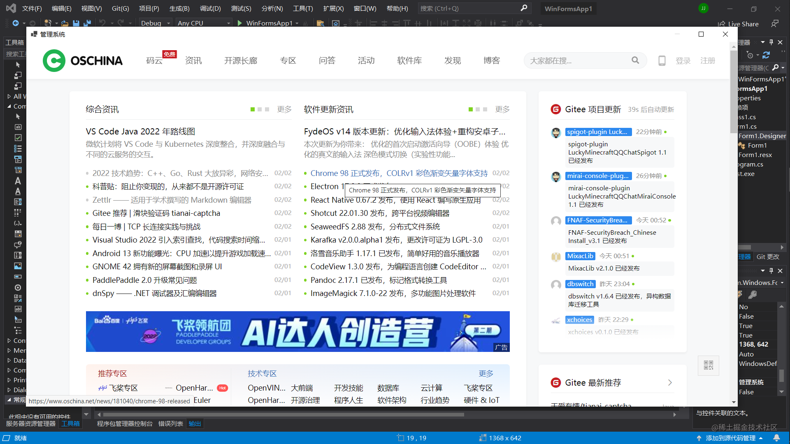The height and width of the screenshot is (444, 790).
Task: Click the search magnifier icon on OSCHINA
Action: tap(635, 60)
